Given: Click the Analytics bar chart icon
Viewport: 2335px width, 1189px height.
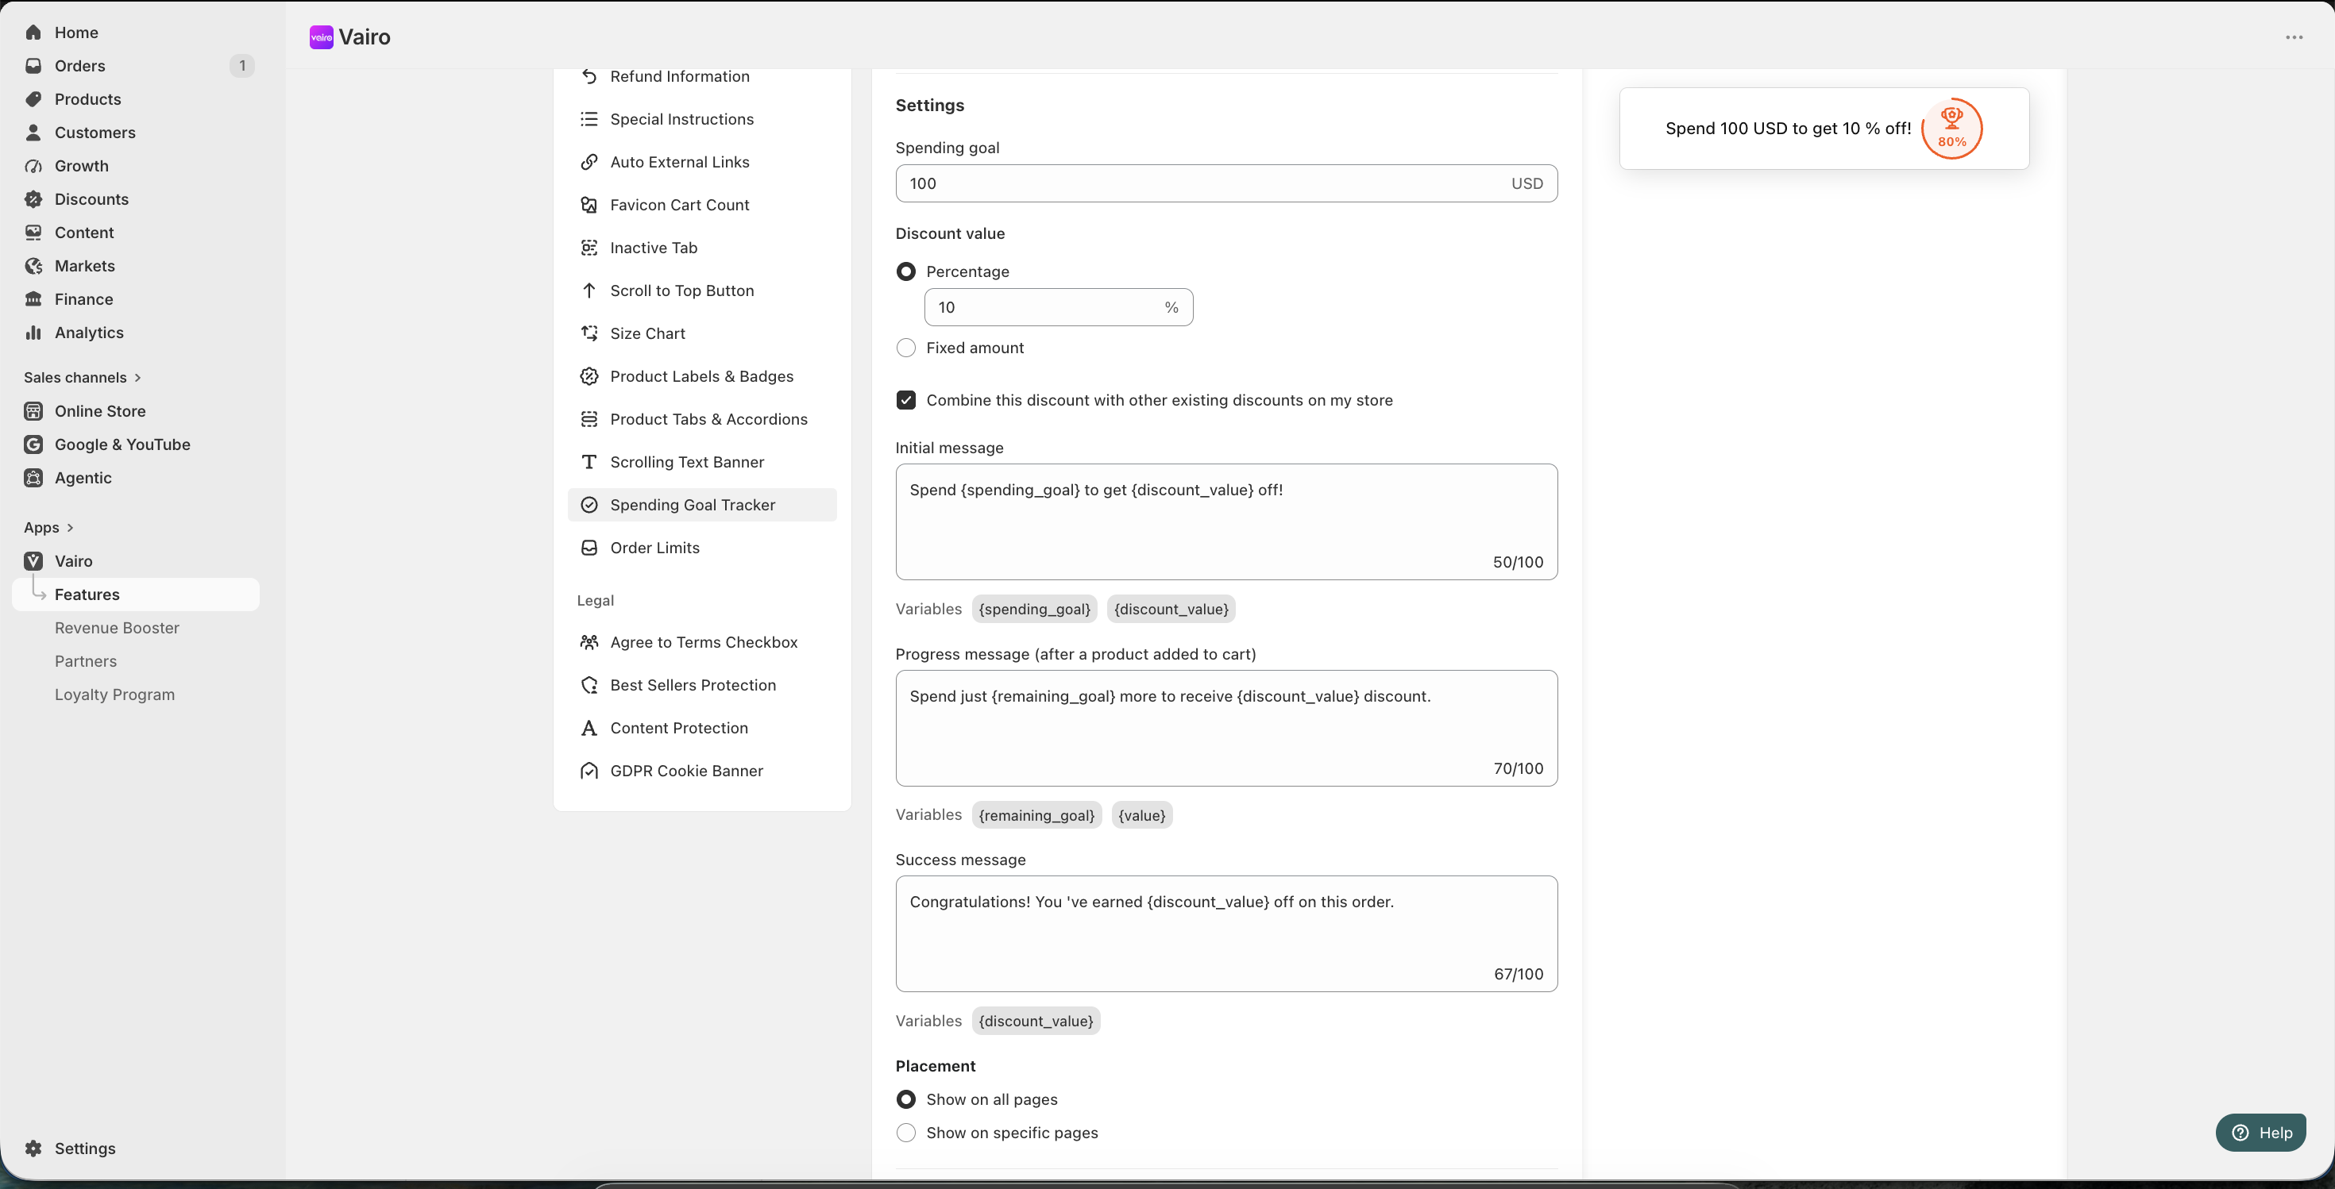Looking at the screenshot, I should point(33,333).
